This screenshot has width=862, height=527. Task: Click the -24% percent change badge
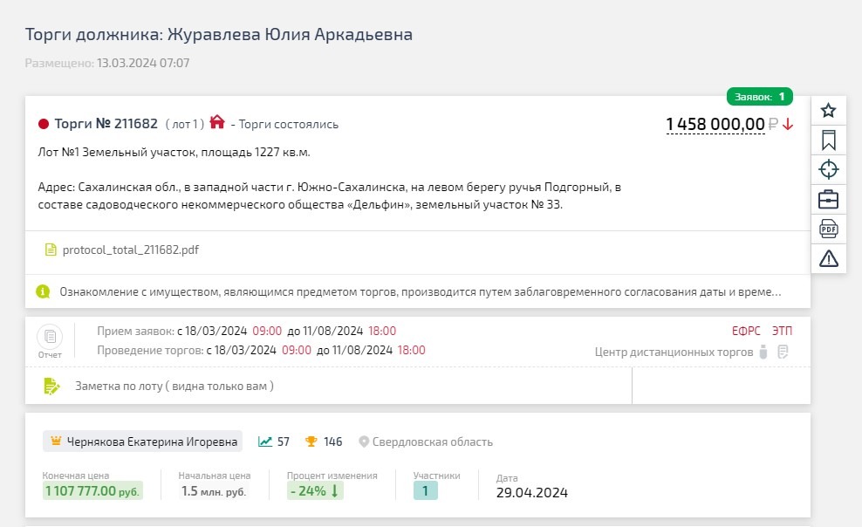coord(315,490)
